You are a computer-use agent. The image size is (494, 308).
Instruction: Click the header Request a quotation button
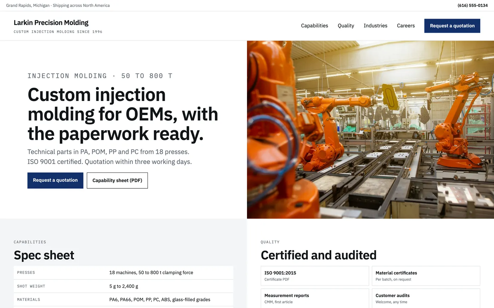point(452,26)
